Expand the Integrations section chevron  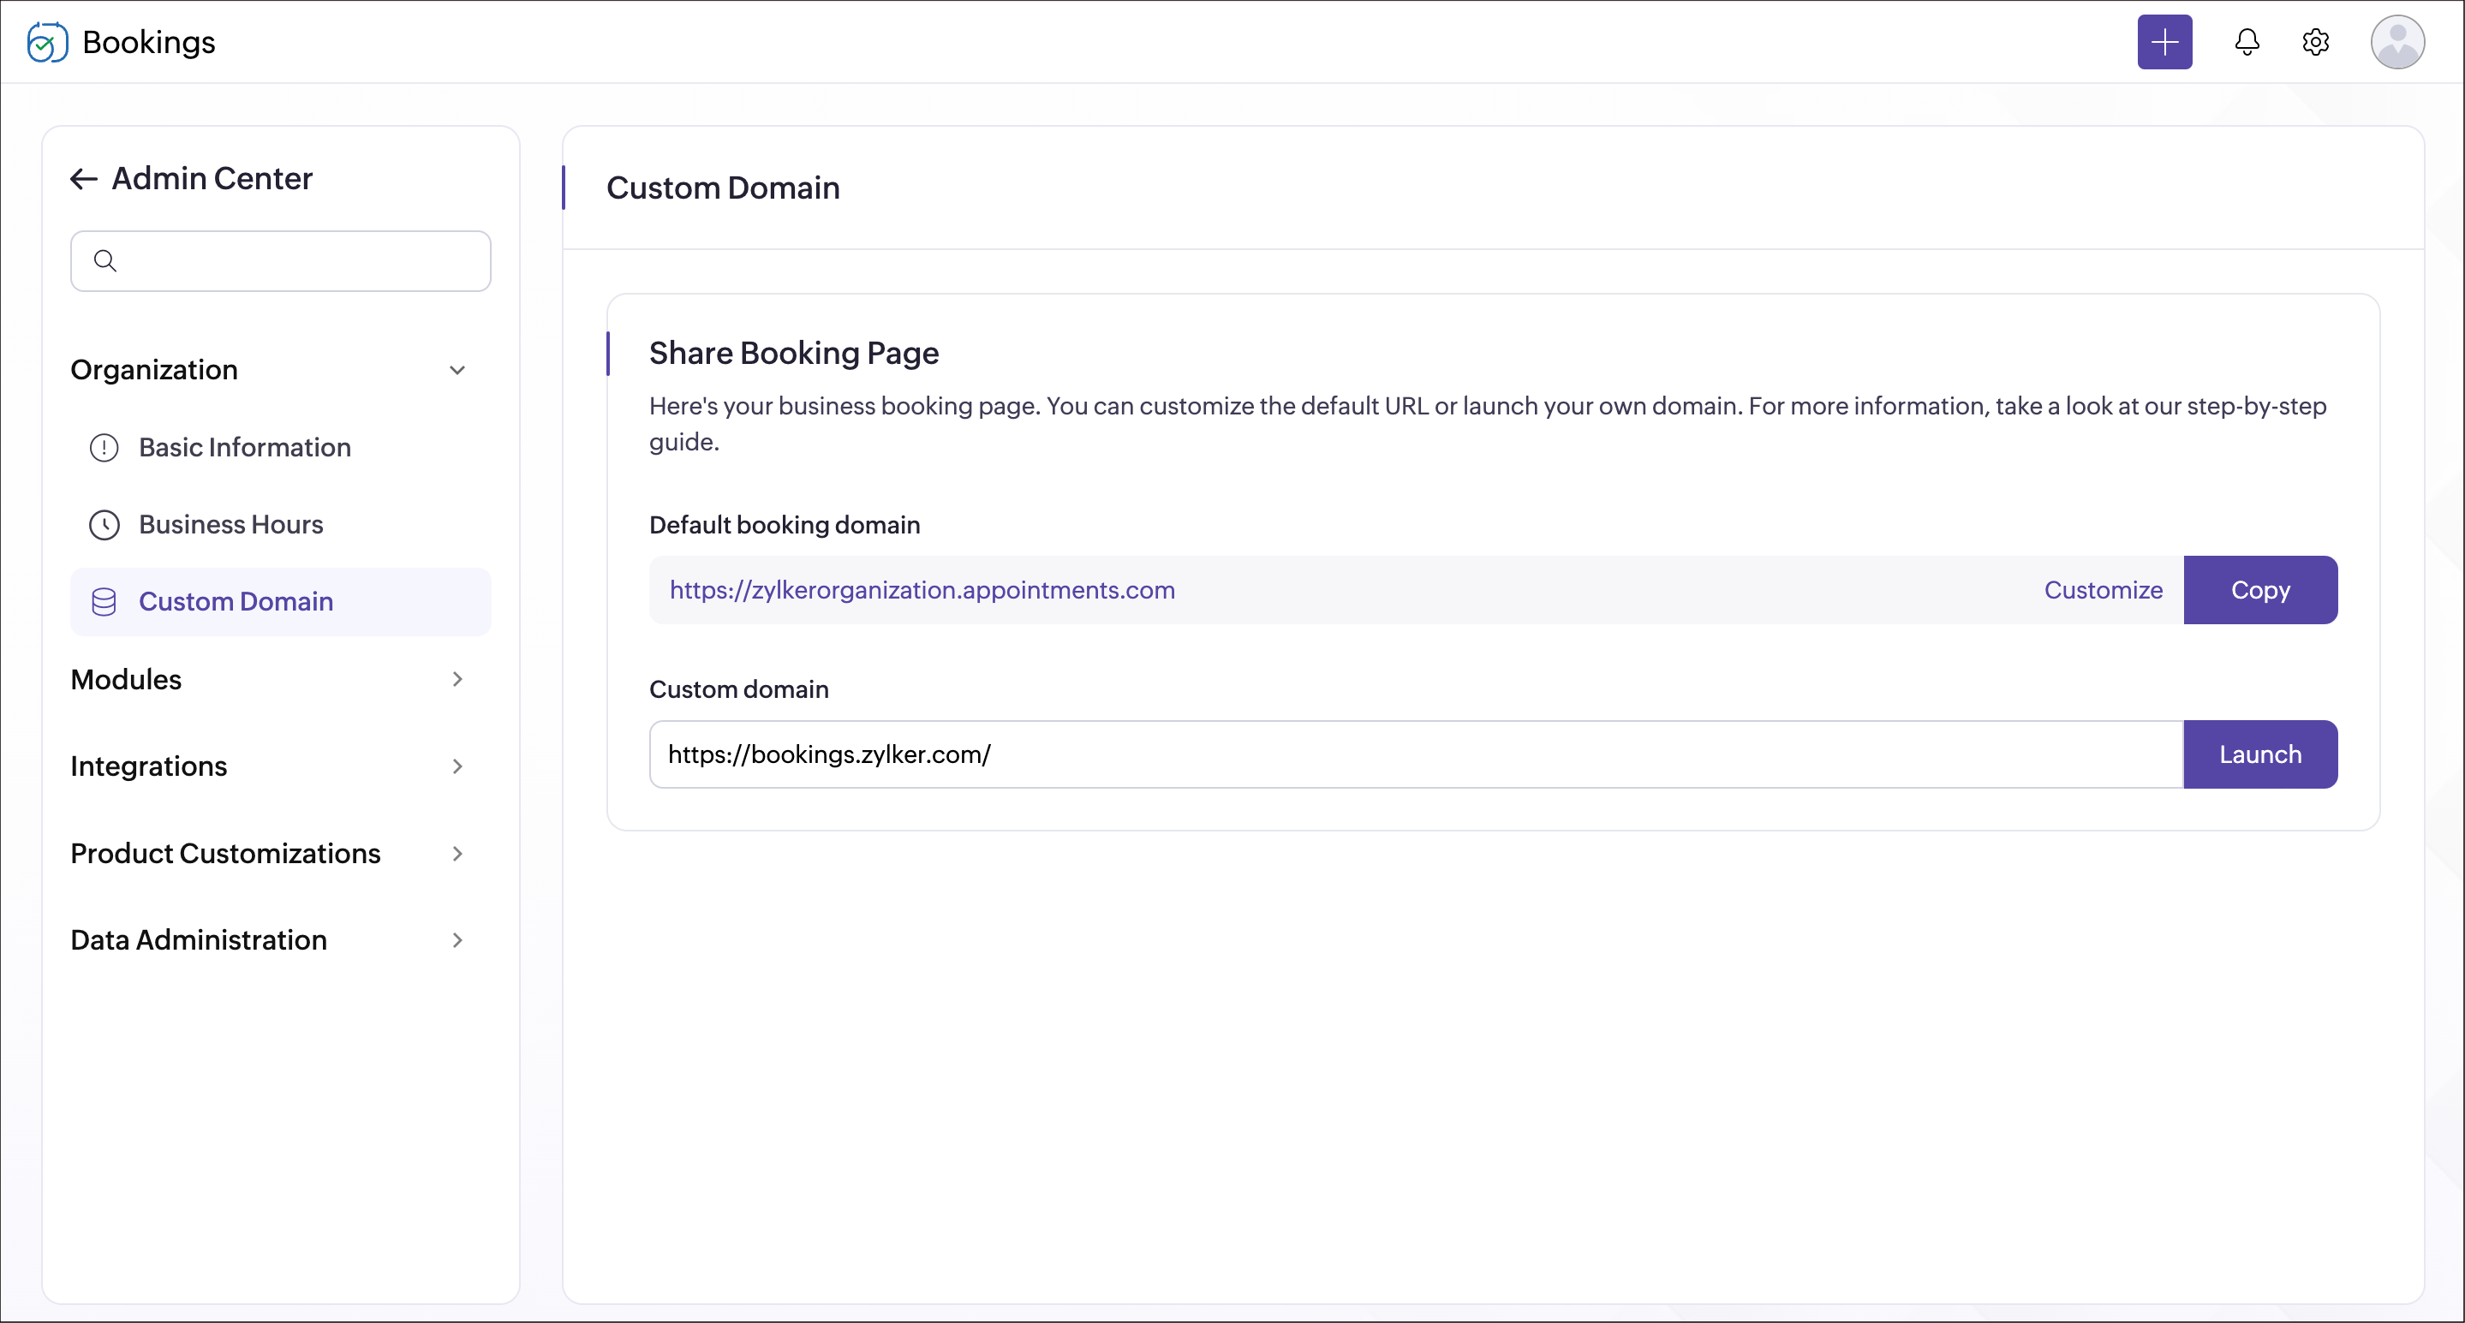pyautogui.click(x=457, y=766)
